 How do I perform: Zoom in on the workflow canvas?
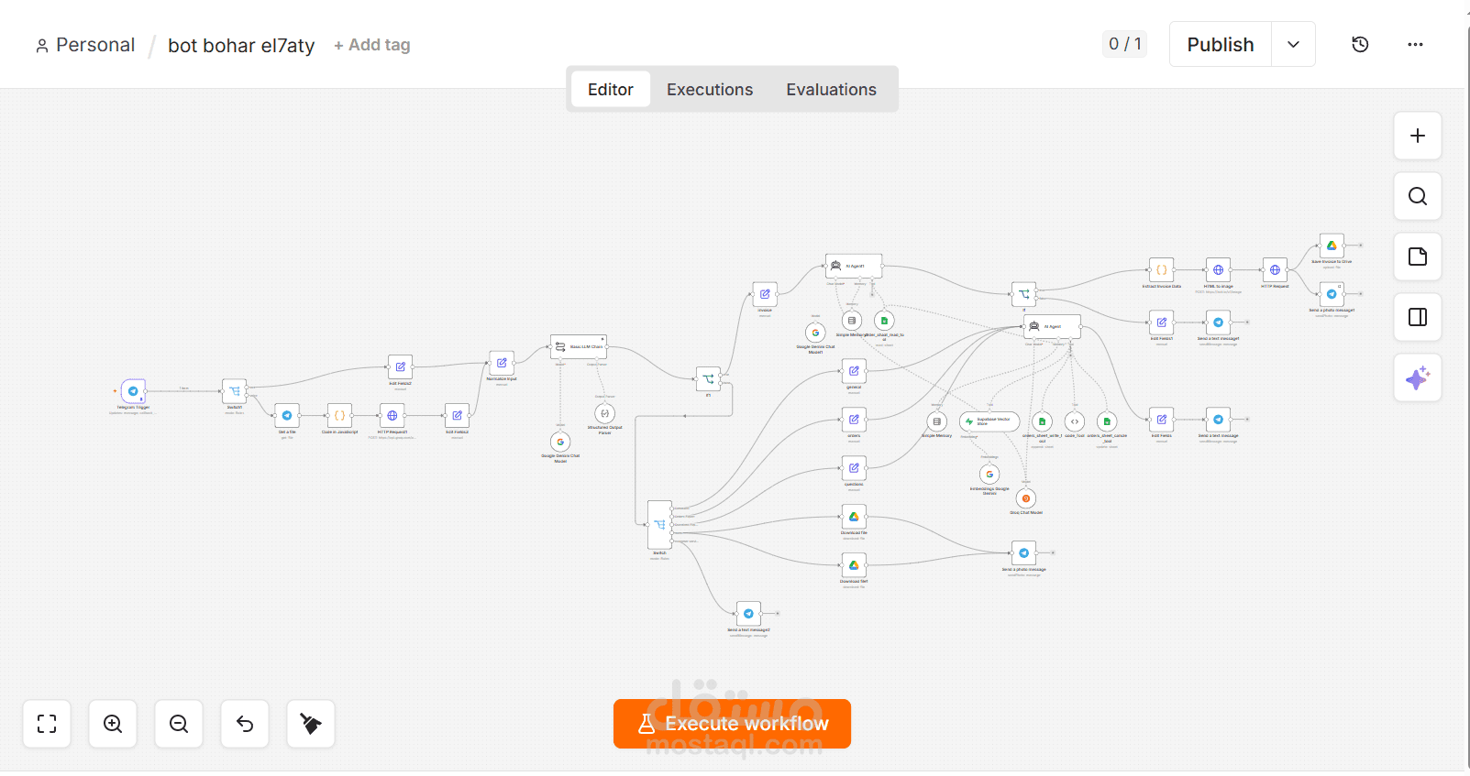coord(113,724)
